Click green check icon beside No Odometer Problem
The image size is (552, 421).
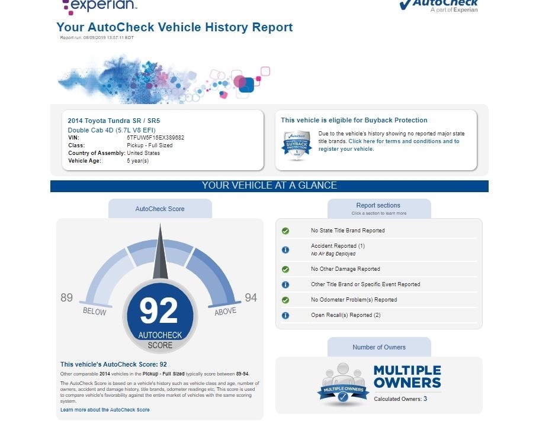(285, 300)
